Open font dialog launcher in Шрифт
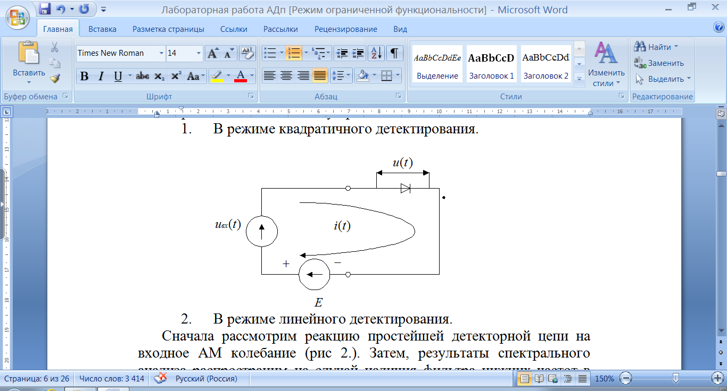This screenshot has width=727, height=391. coord(251,96)
